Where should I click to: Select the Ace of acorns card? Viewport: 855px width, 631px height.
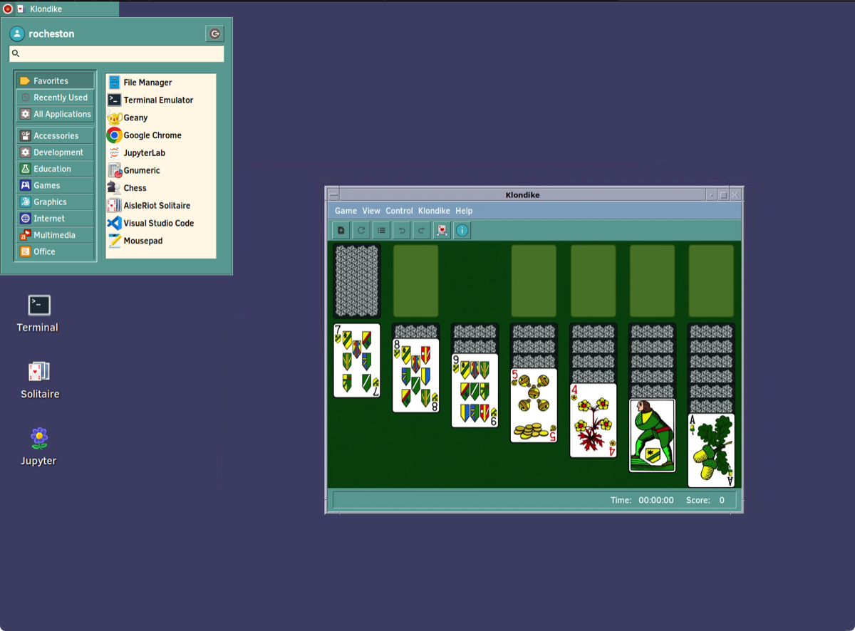pyautogui.click(x=711, y=450)
